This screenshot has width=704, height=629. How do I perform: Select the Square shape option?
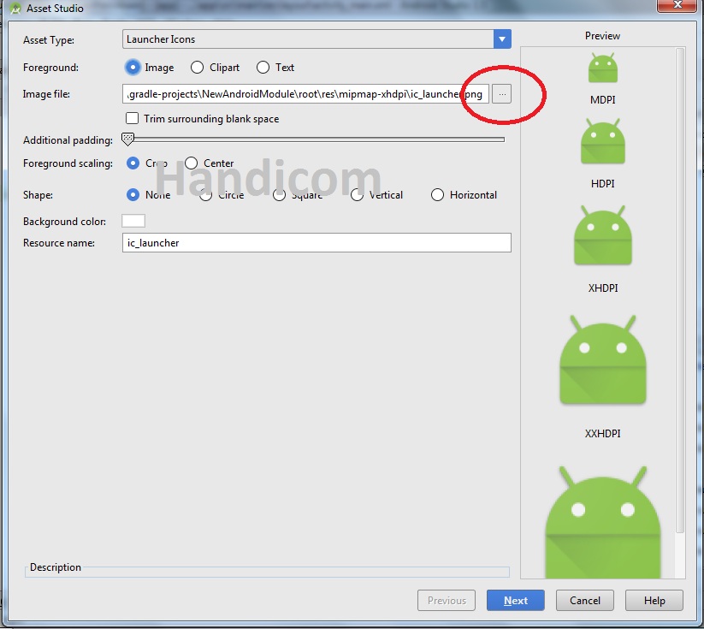point(279,195)
